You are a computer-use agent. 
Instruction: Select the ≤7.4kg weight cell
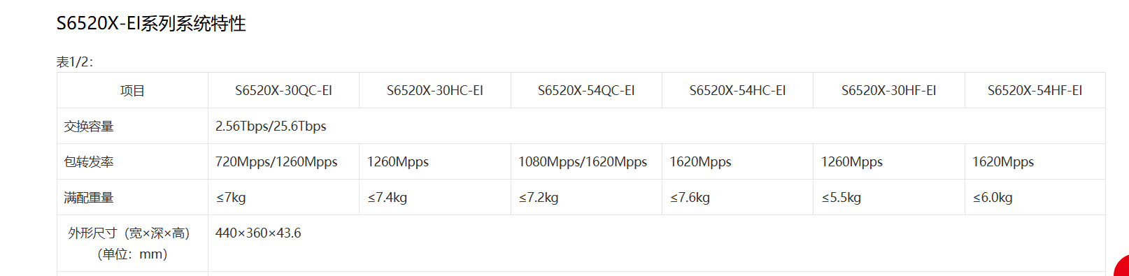pos(435,197)
